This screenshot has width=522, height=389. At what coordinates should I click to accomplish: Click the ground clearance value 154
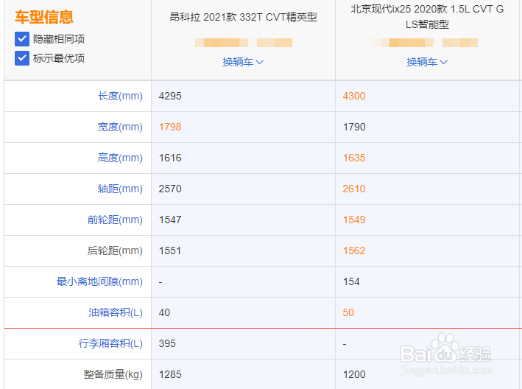coord(351,281)
